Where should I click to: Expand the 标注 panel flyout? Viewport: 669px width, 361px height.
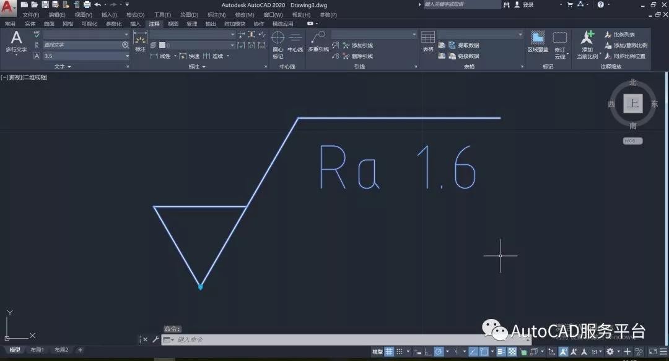pyautogui.click(x=198, y=66)
